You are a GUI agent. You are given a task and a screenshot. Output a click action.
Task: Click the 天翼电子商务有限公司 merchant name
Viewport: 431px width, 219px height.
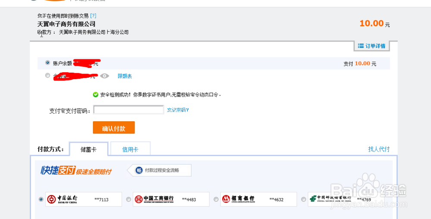(66, 24)
